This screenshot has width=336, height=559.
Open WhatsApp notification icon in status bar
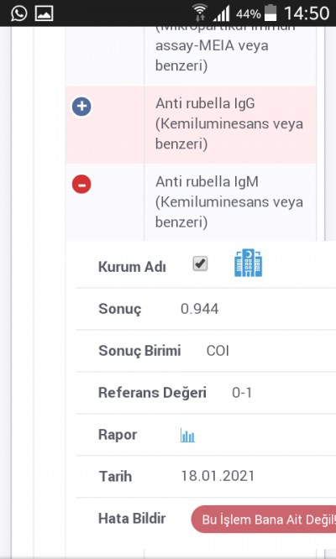pyautogui.click(x=18, y=13)
